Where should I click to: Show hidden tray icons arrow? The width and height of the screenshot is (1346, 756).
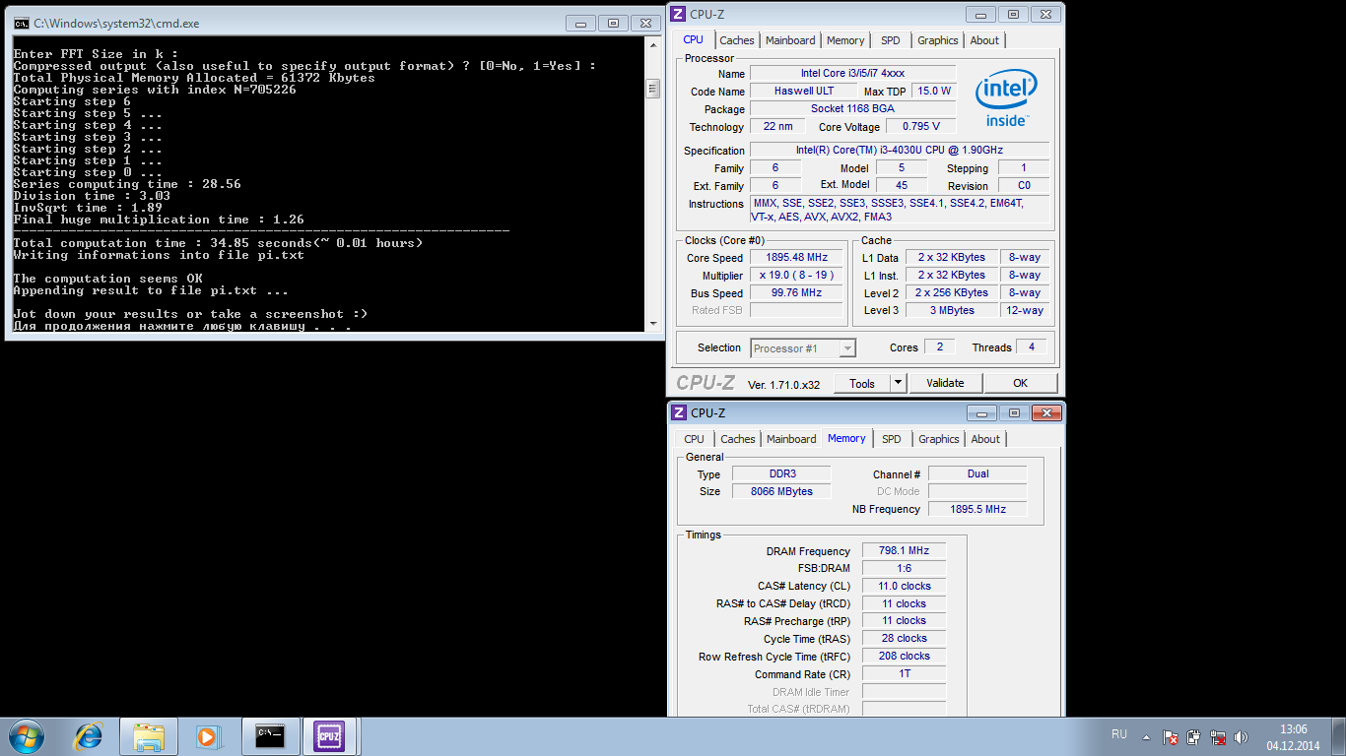point(1146,736)
